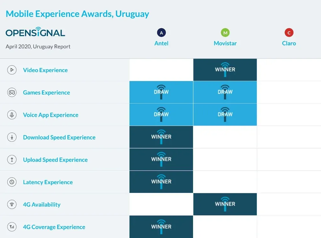Click the Games Experience gamepad icon

pyautogui.click(x=12, y=92)
